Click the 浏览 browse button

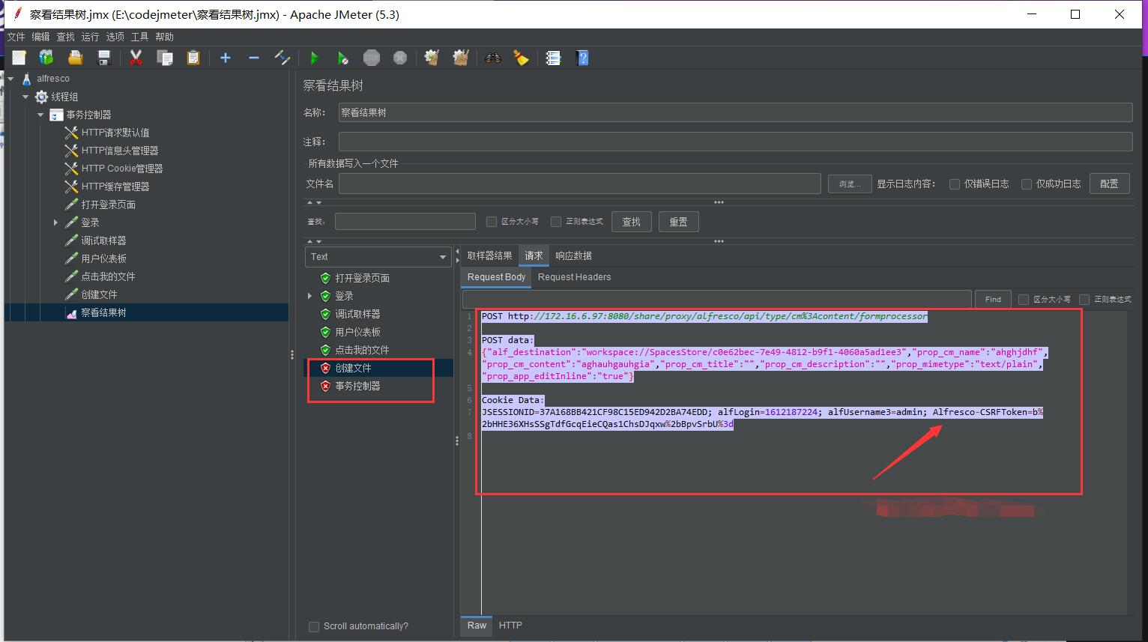coord(850,184)
